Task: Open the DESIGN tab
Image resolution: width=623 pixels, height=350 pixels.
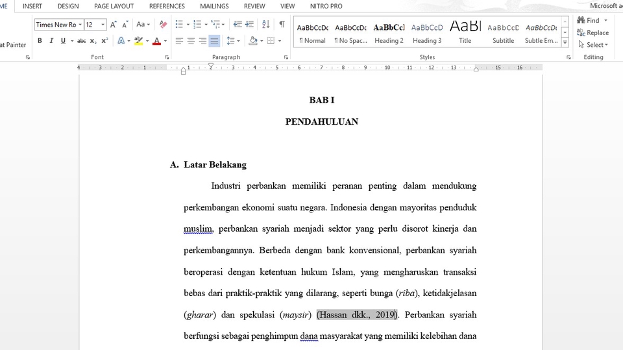Action: (x=68, y=6)
